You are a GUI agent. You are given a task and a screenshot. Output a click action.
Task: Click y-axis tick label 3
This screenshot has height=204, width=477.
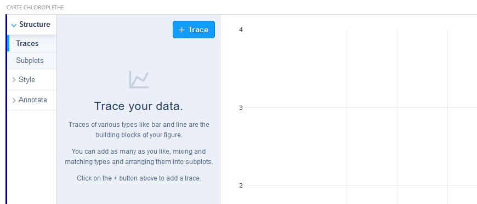241,108
